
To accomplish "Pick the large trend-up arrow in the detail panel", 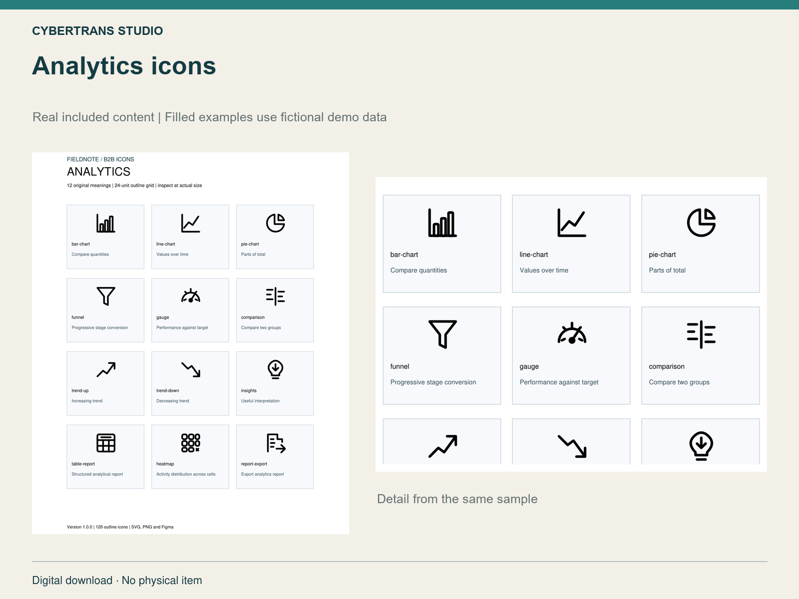I will tap(442, 446).
